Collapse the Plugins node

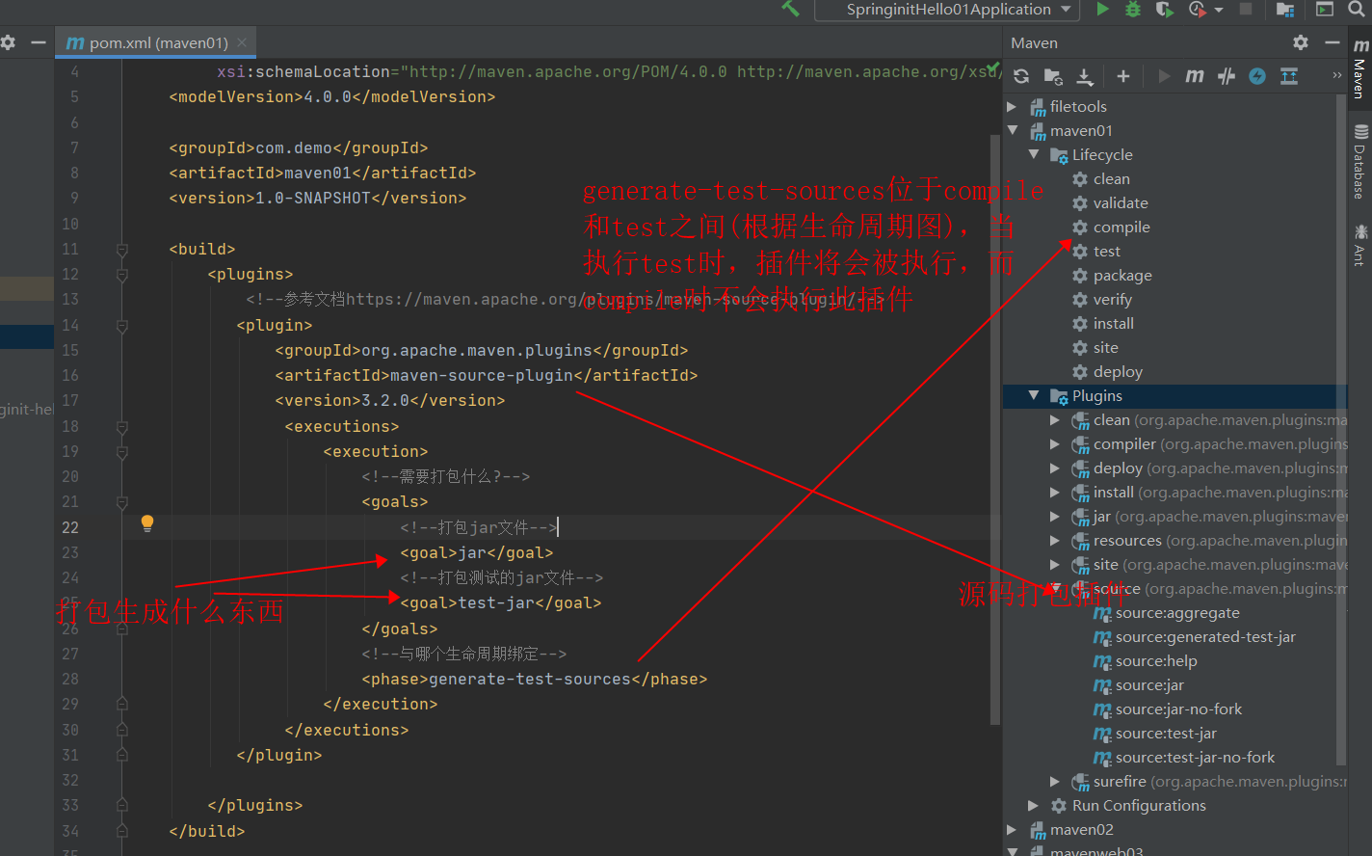coord(1034,395)
